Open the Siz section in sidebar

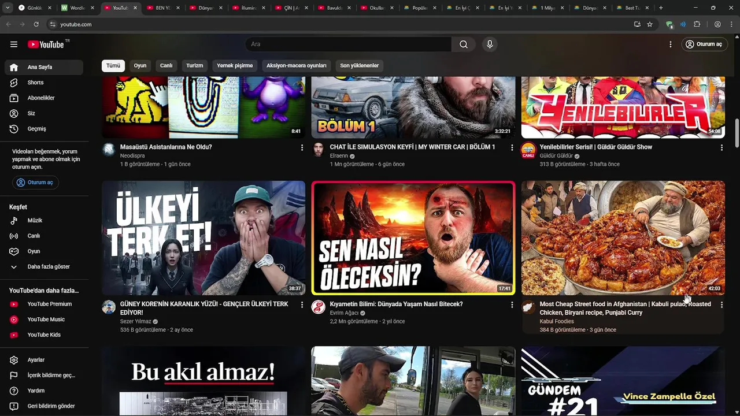pos(44,113)
